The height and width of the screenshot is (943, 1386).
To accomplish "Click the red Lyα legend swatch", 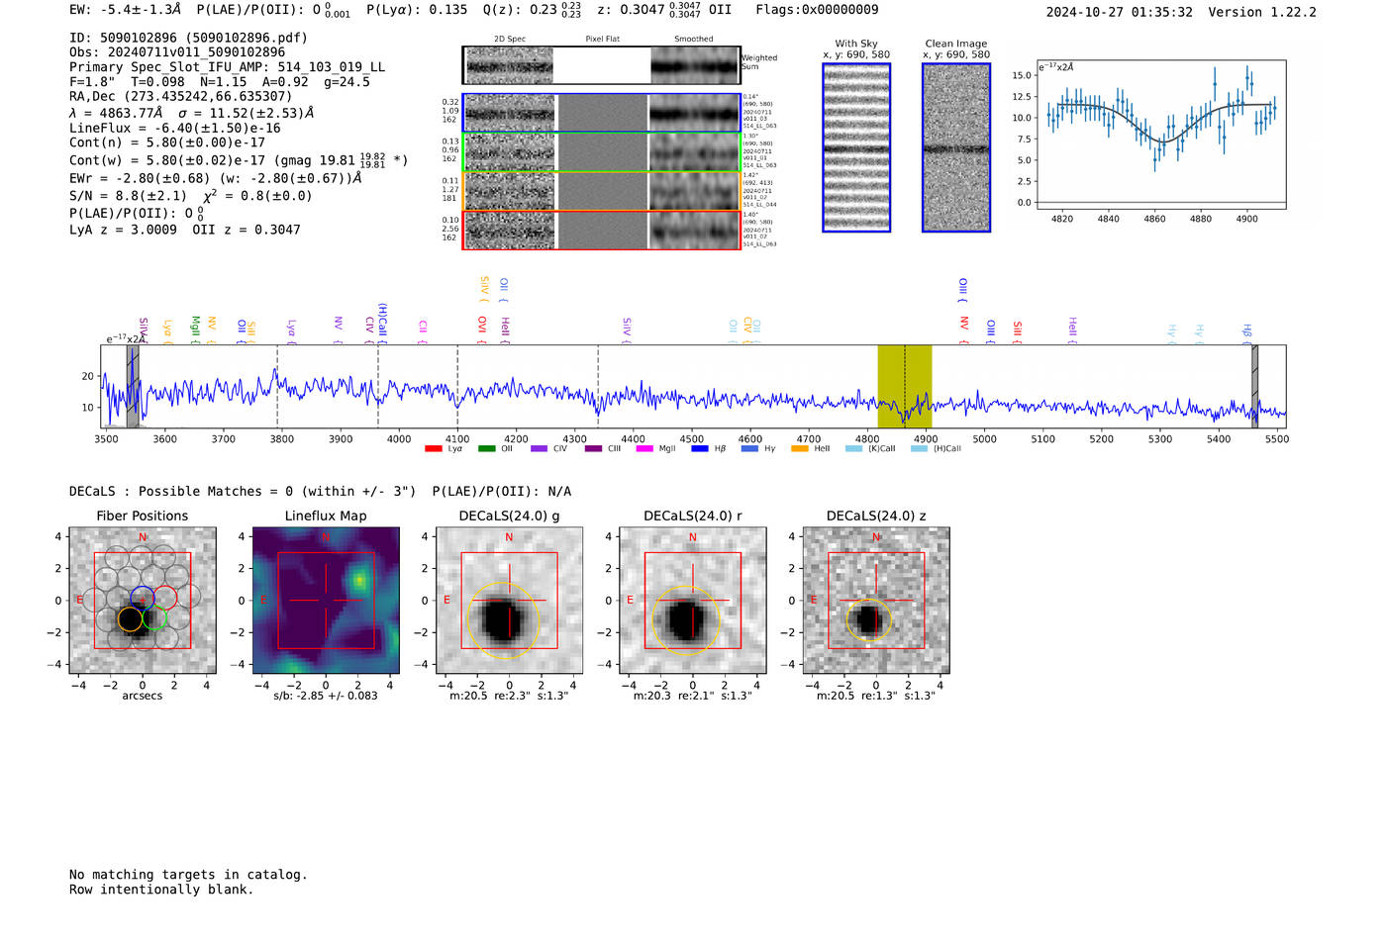I will pyautogui.click(x=433, y=449).
